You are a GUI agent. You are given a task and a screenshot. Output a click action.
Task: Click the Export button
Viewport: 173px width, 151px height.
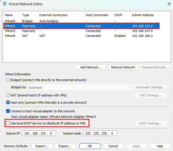(x=65, y=146)
